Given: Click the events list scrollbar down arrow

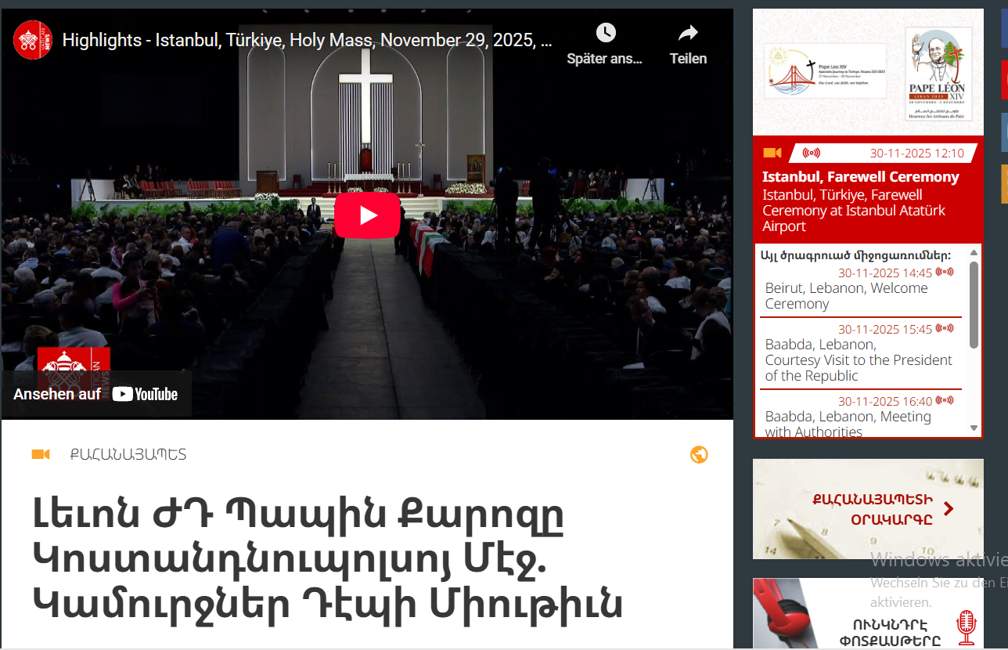Looking at the screenshot, I should click(x=974, y=428).
